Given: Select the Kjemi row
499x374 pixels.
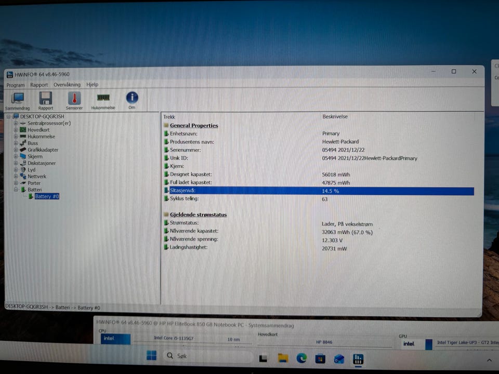Looking at the screenshot, I should [318, 166].
